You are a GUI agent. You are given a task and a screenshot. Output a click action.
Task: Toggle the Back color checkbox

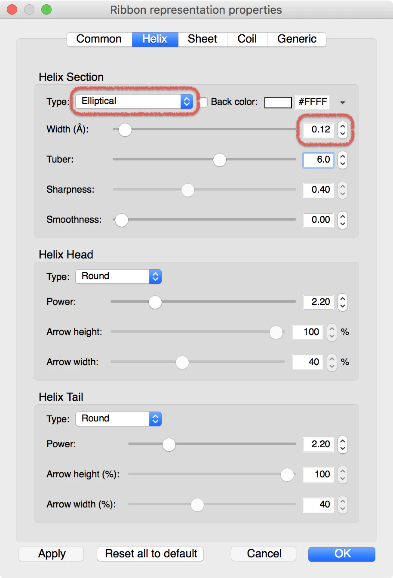pos(203,102)
